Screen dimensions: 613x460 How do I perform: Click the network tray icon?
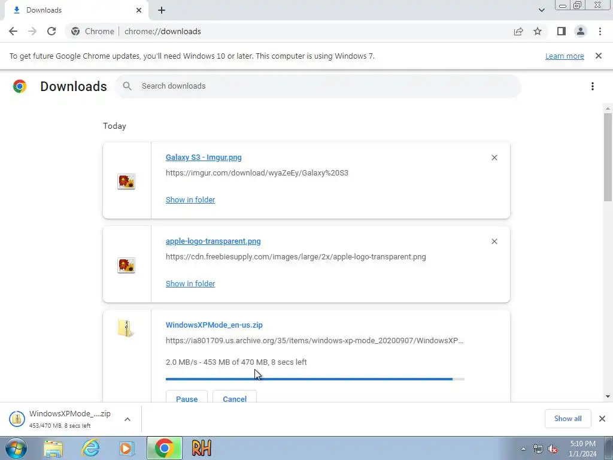pyautogui.click(x=538, y=449)
